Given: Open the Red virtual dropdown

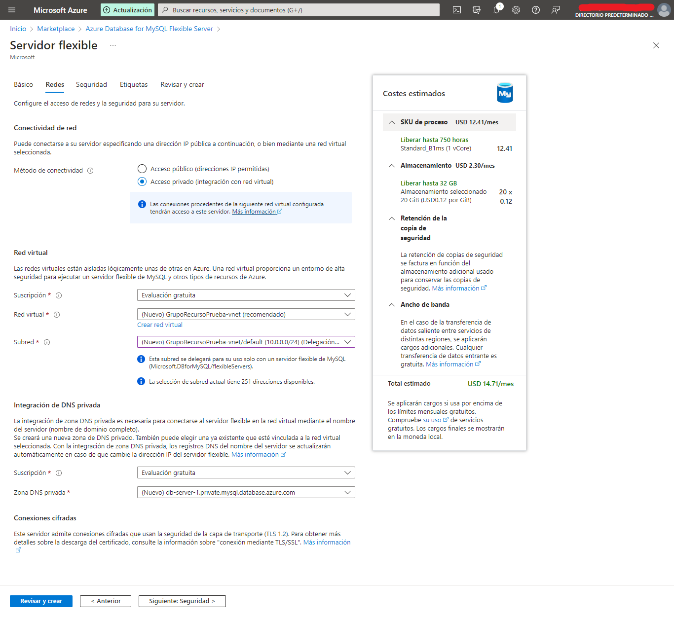Looking at the screenshot, I should (246, 314).
